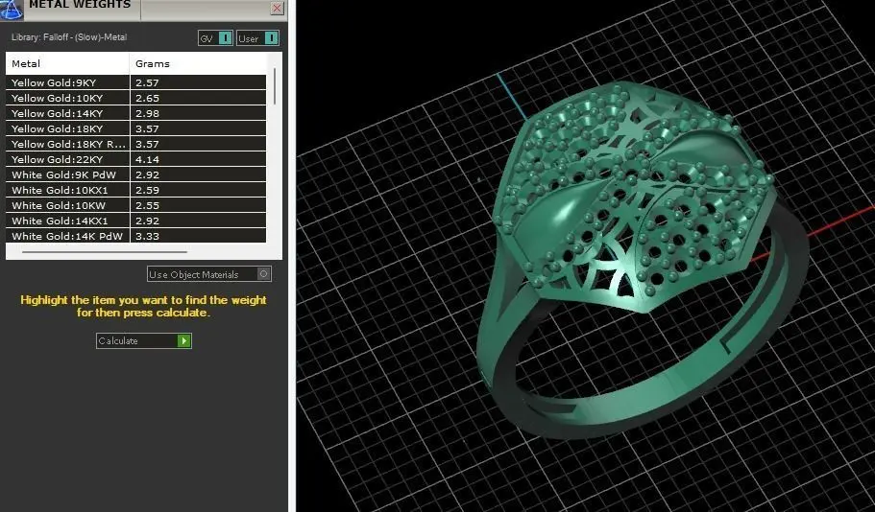Click the Library: Falloff - (Slow)-Metal label
The width and height of the screenshot is (875, 512).
[69, 37]
